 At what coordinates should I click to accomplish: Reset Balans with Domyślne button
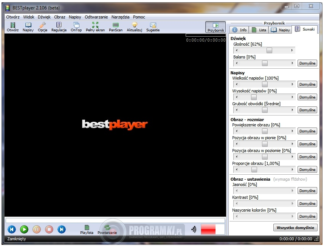pyautogui.click(x=307, y=63)
